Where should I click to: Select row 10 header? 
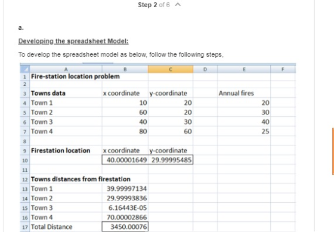[24, 160]
